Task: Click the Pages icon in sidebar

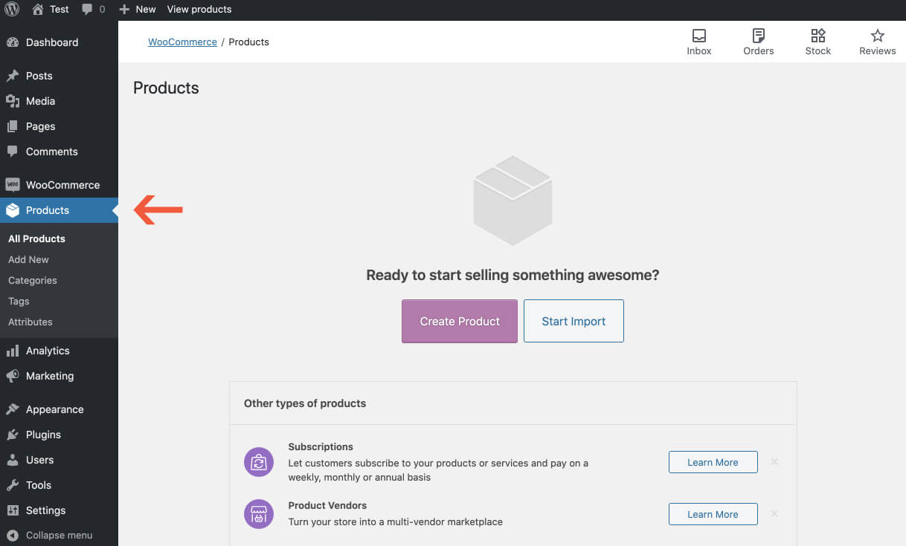Action: click(13, 126)
